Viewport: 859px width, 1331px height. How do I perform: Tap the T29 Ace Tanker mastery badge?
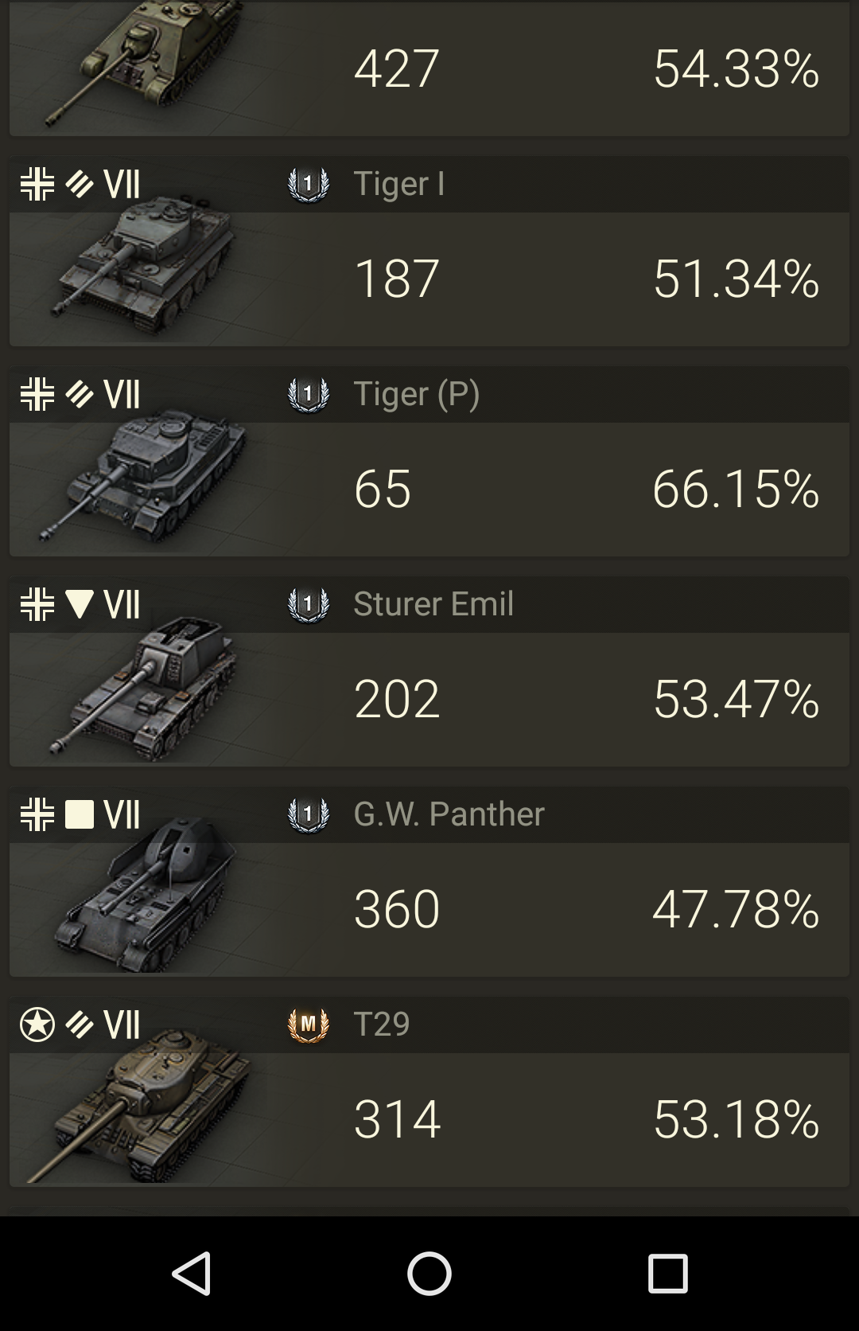308,1025
